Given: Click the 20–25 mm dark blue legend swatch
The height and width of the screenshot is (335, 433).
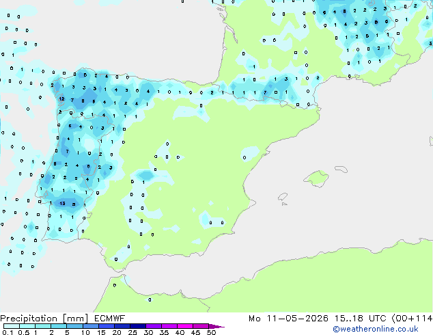Looking at the screenshot, I should [x=122, y=326].
